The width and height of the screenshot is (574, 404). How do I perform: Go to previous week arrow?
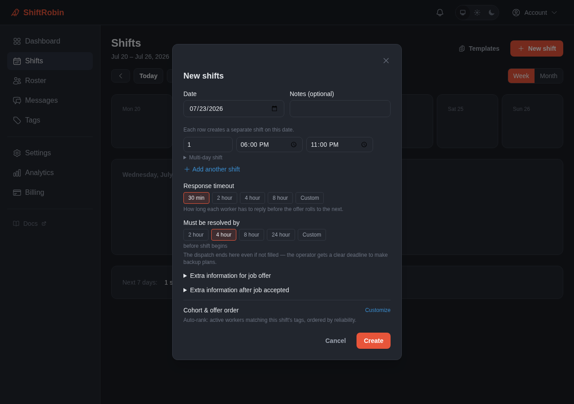pos(121,76)
